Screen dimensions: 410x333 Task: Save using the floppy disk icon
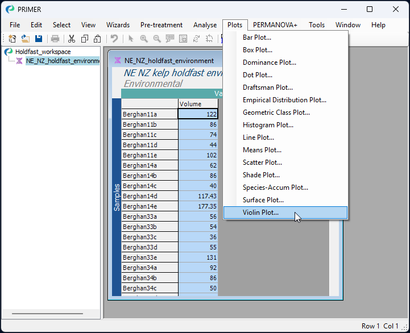click(x=39, y=39)
